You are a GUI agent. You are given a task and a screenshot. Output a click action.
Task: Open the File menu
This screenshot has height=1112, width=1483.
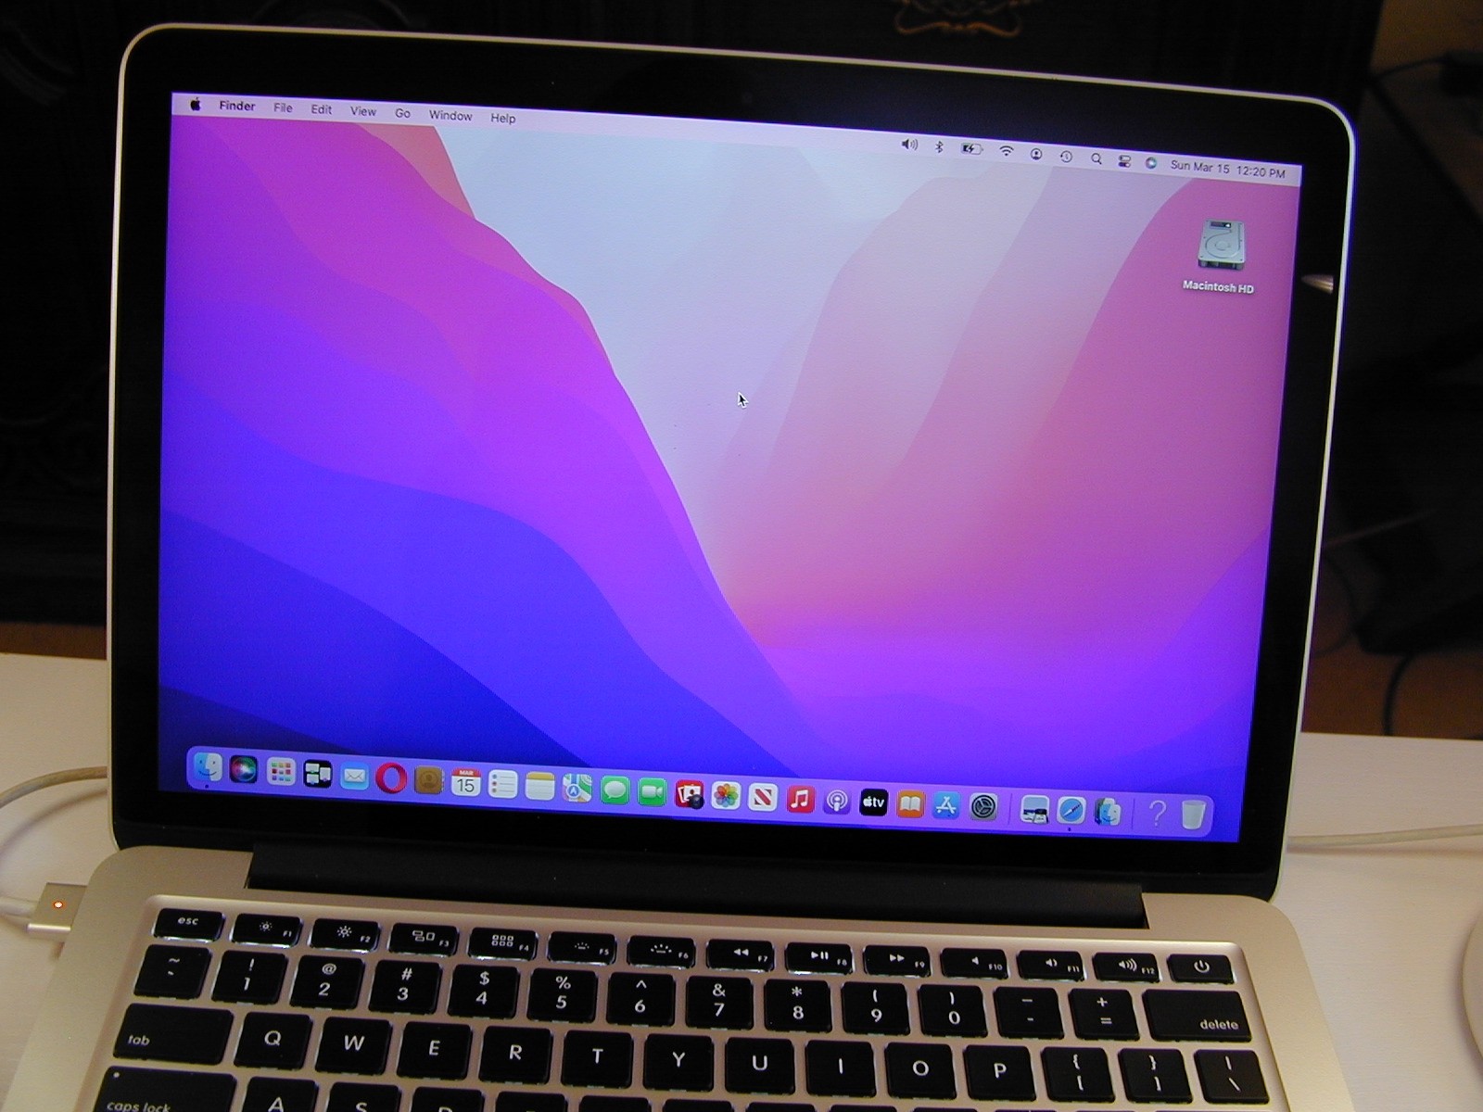click(x=283, y=108)
